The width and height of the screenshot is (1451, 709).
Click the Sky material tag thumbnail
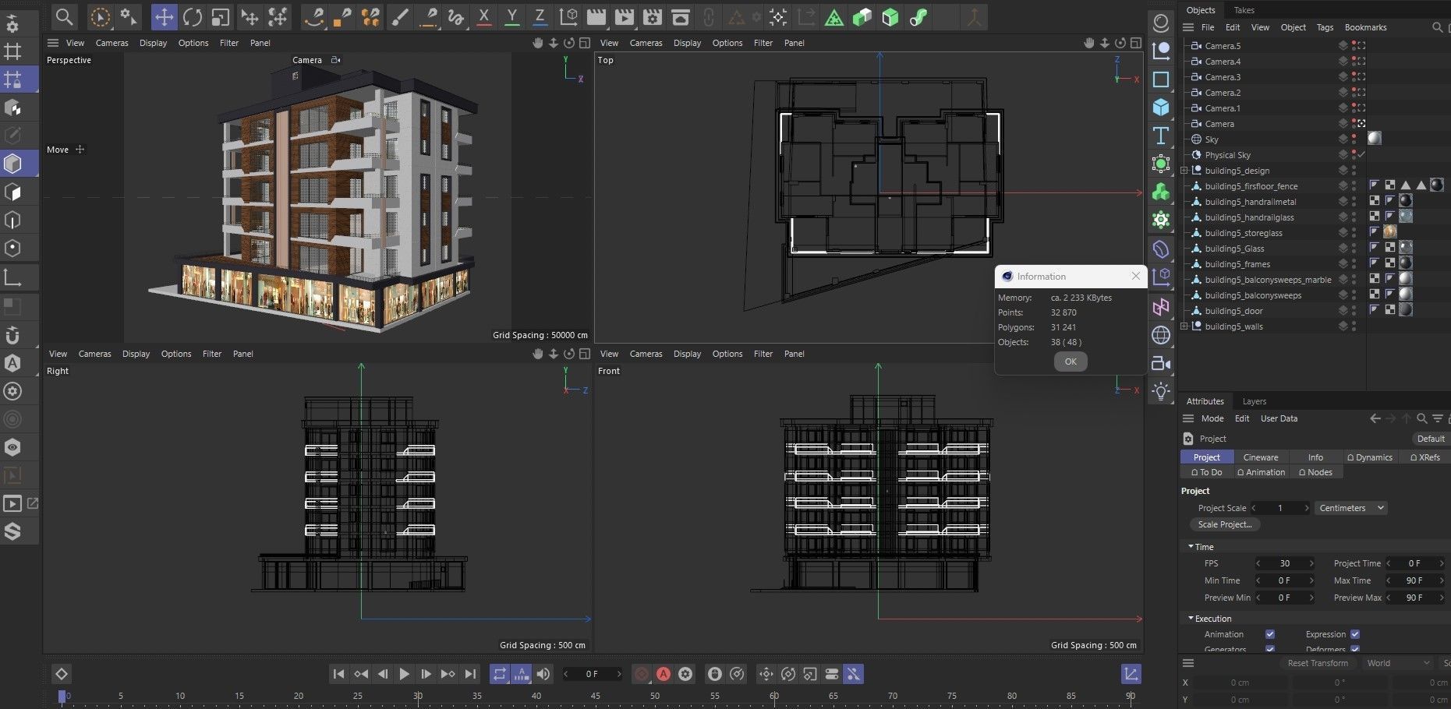click(x=1375, y=138)
